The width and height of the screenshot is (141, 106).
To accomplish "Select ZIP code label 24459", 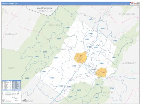I will (52, 78).
